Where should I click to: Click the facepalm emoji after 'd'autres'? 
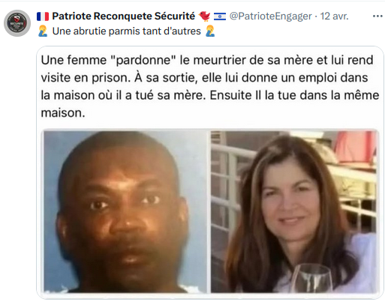pyautogui.click(x=210, y=31)
